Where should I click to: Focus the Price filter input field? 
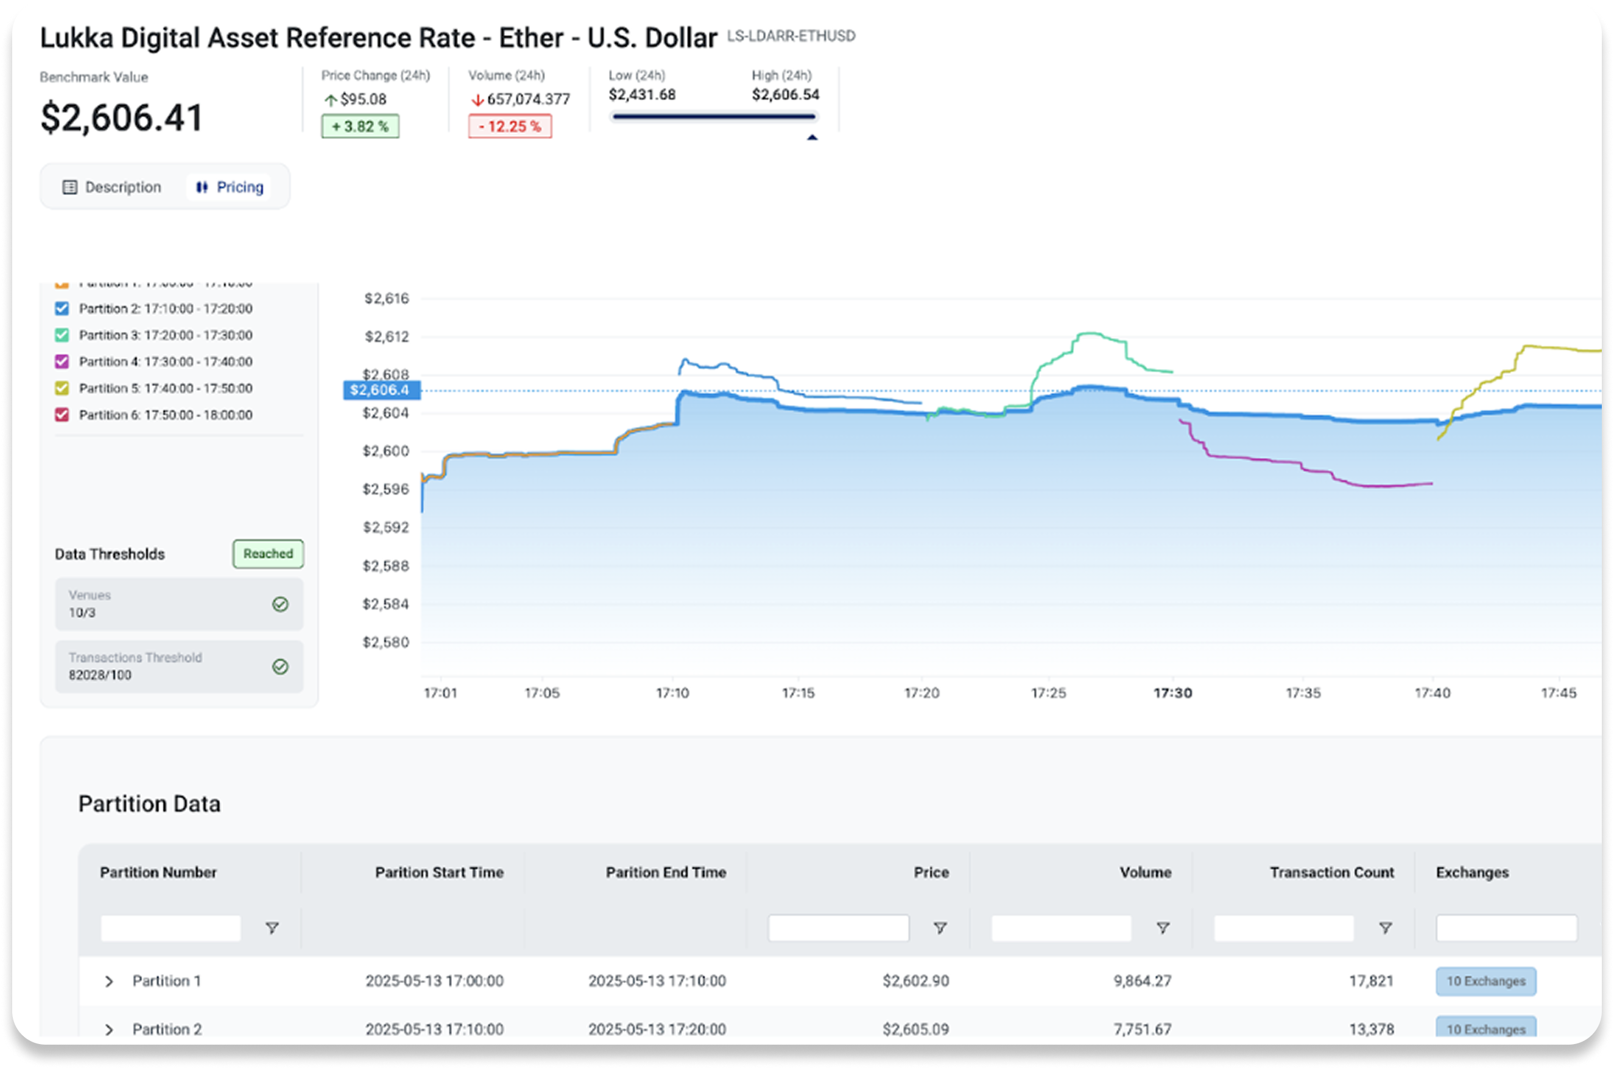[x=838, y=928]
